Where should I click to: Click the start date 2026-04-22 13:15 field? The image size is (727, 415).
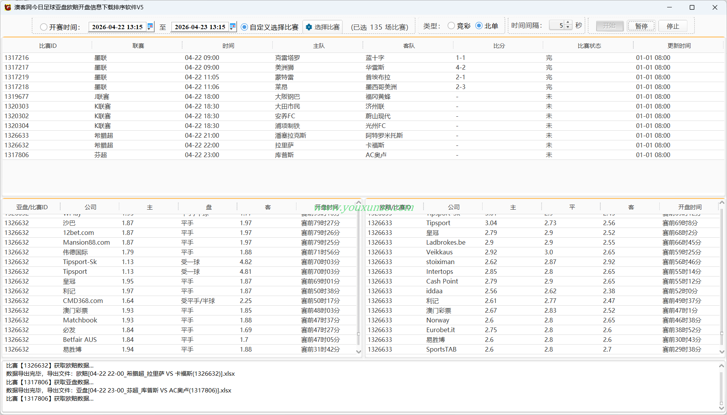point(117,27)
